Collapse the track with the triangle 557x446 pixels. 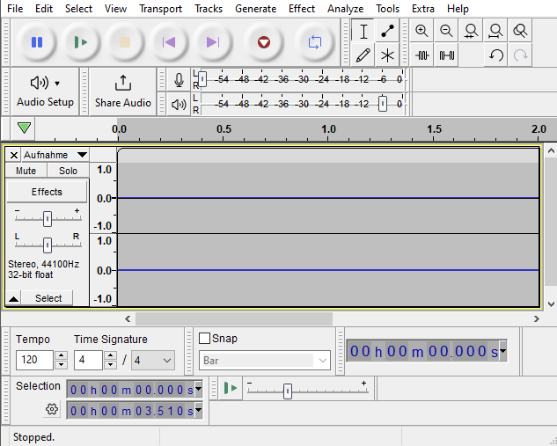(x=13, y=298)
